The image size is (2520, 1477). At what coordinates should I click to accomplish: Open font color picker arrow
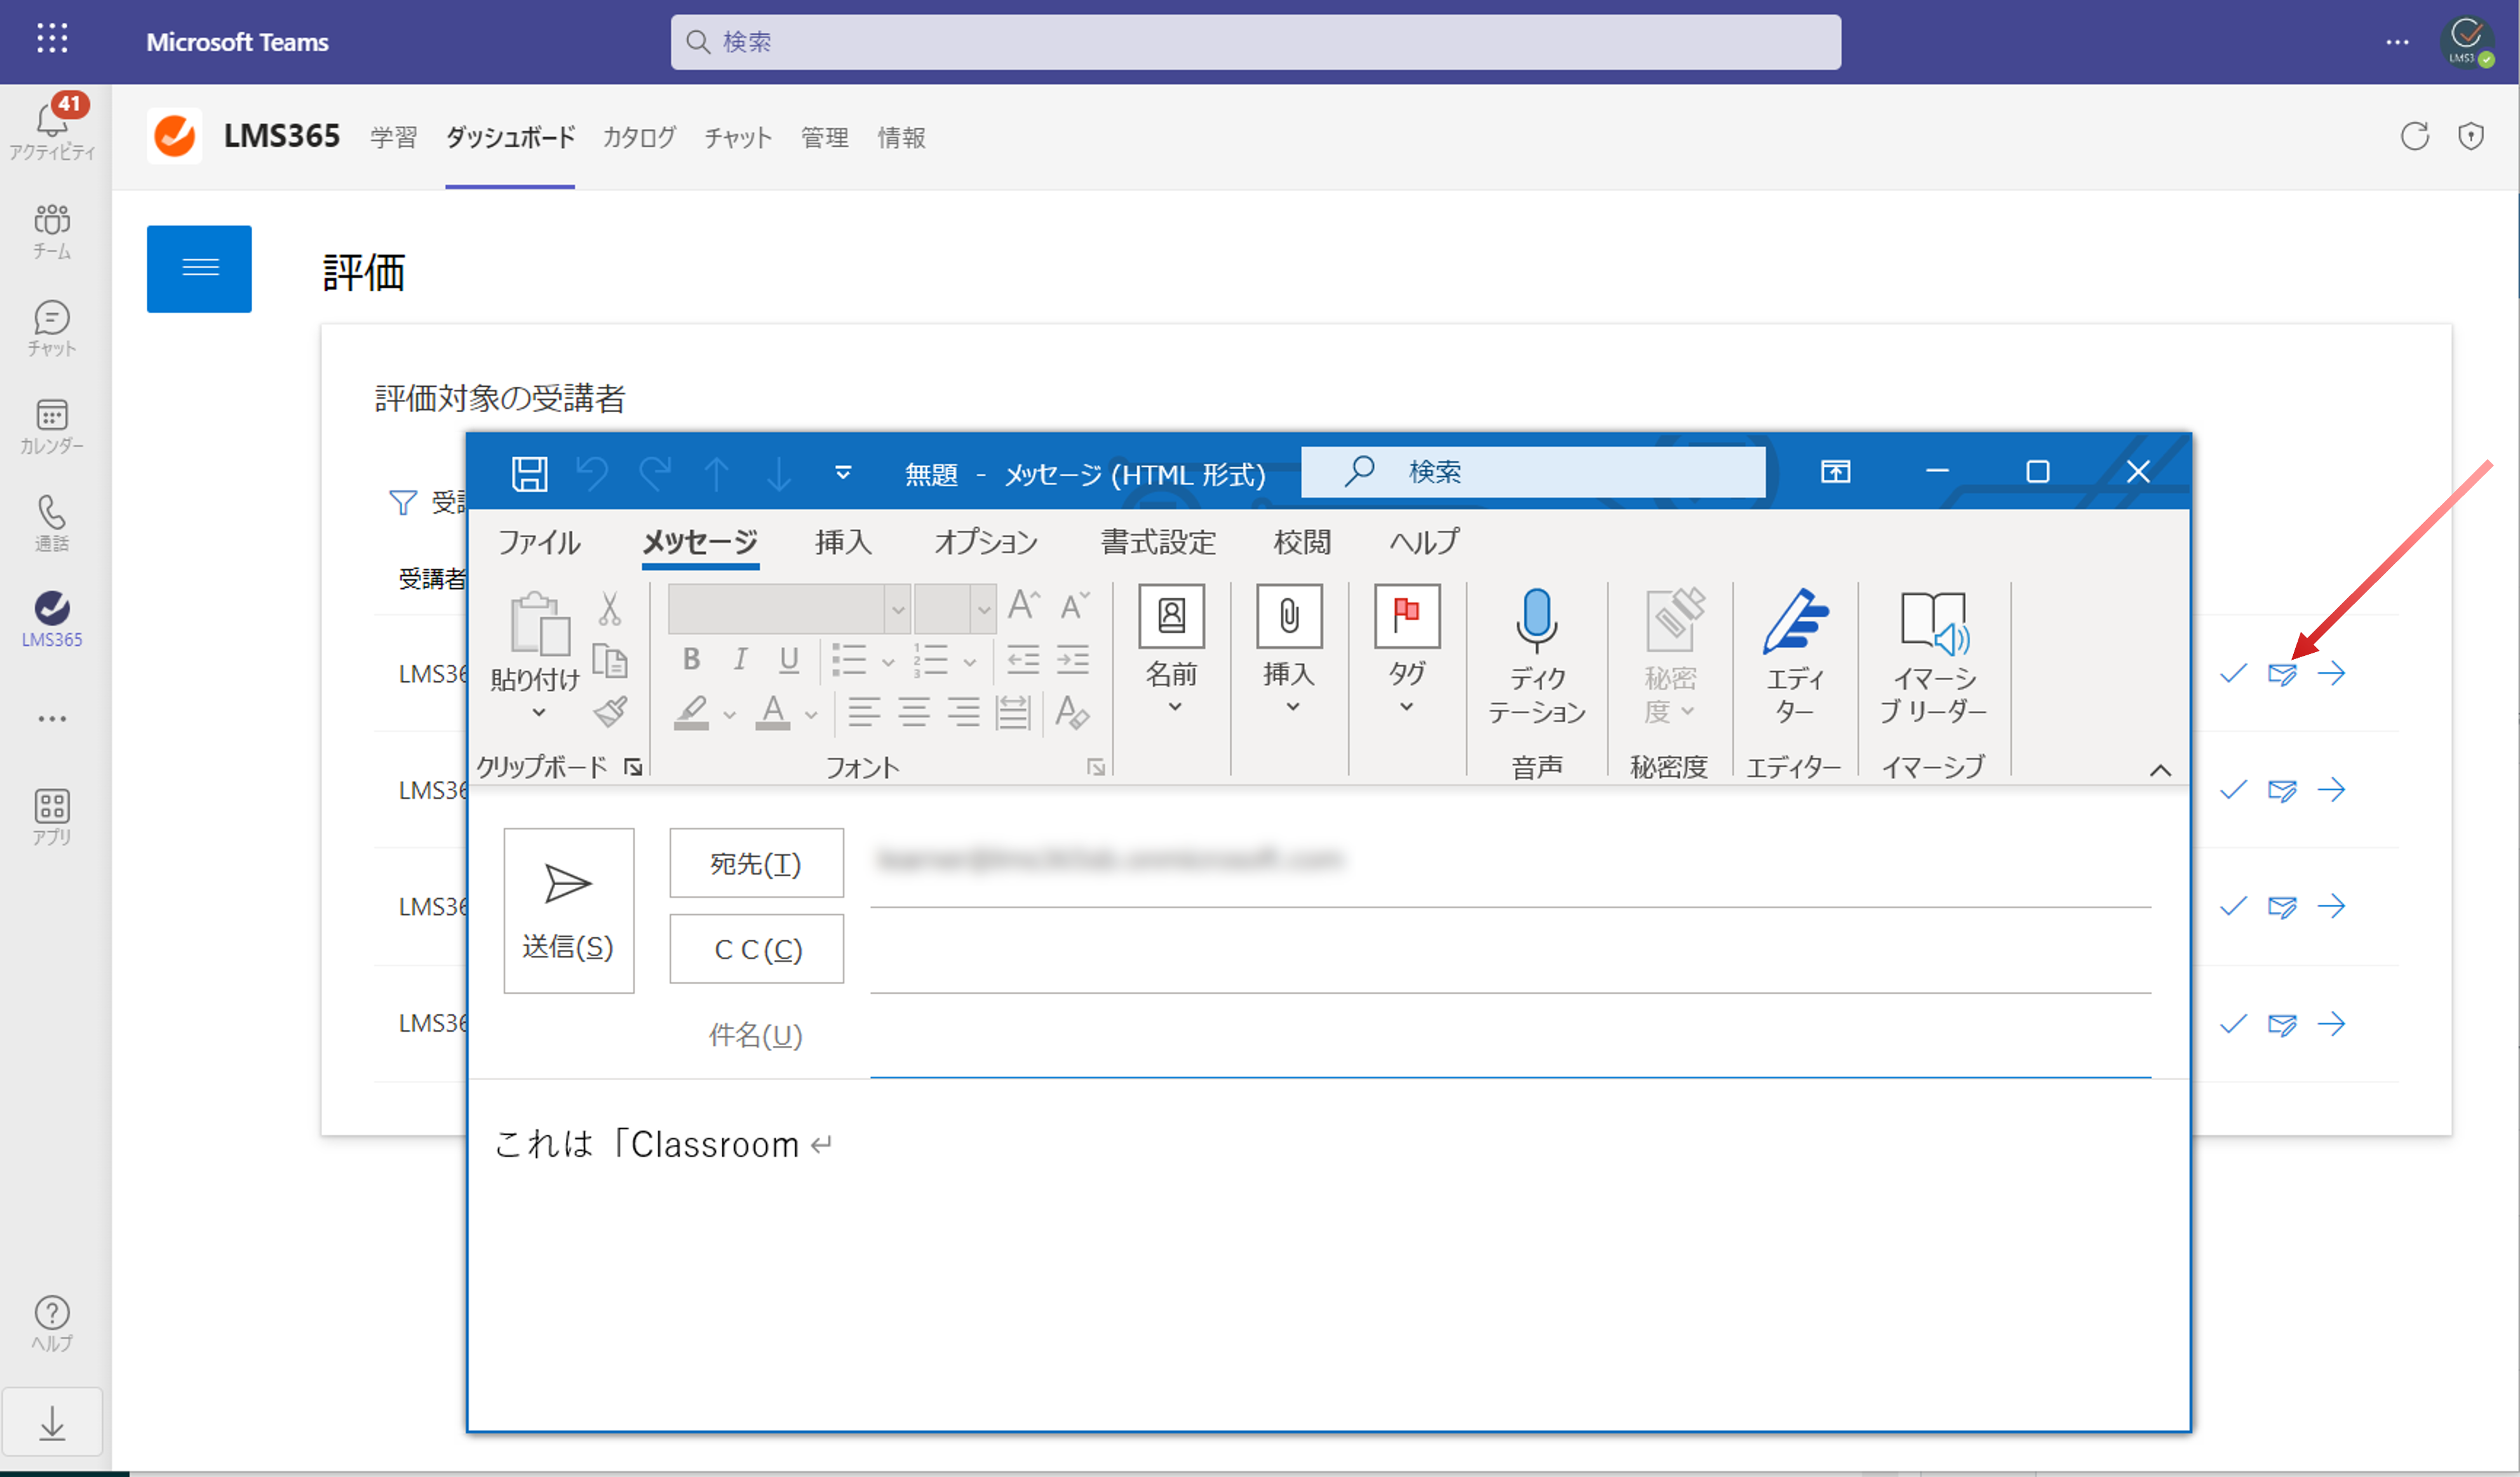pos(811,714)
